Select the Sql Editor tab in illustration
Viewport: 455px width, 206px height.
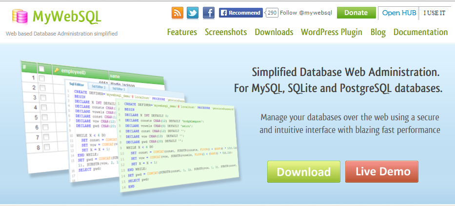point(76,85)
